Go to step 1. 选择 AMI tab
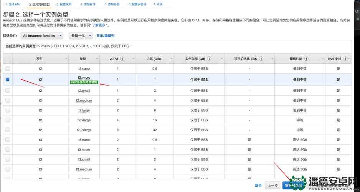The width and height of the screenshot is (360, 192). pos(13,4)
